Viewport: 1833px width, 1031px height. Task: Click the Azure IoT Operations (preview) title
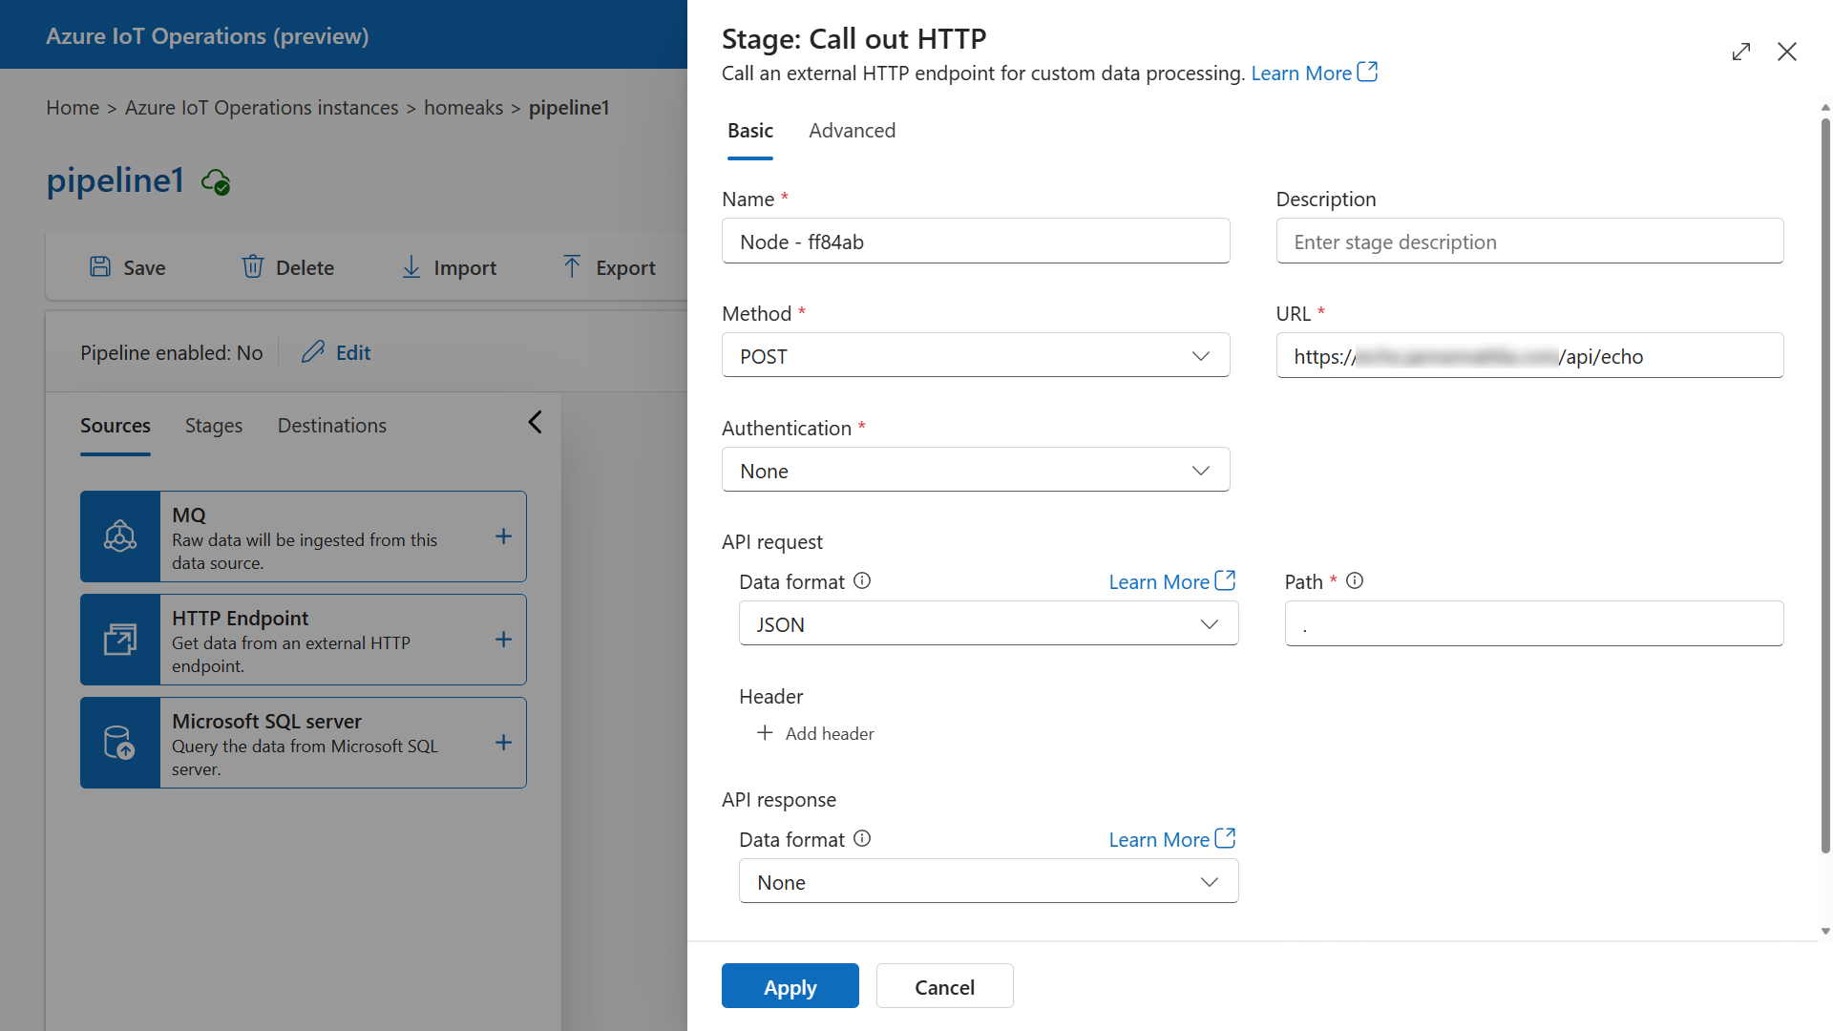[x=207, y=35]
